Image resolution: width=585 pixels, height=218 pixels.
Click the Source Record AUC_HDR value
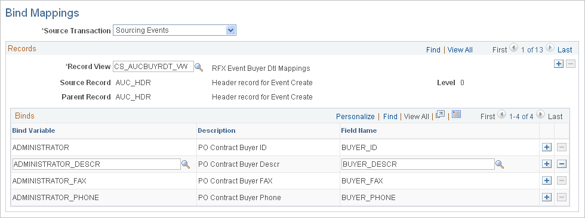pos(133,83)
